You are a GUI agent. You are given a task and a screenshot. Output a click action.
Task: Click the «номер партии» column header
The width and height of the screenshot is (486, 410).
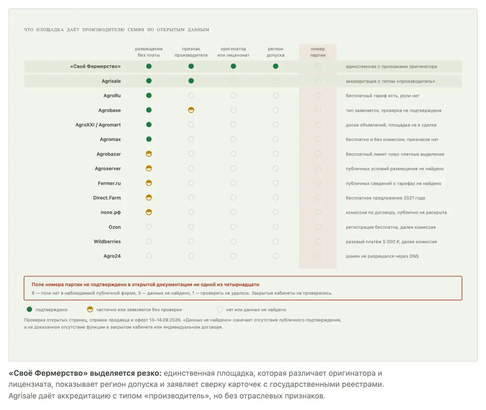coord(318,52)
